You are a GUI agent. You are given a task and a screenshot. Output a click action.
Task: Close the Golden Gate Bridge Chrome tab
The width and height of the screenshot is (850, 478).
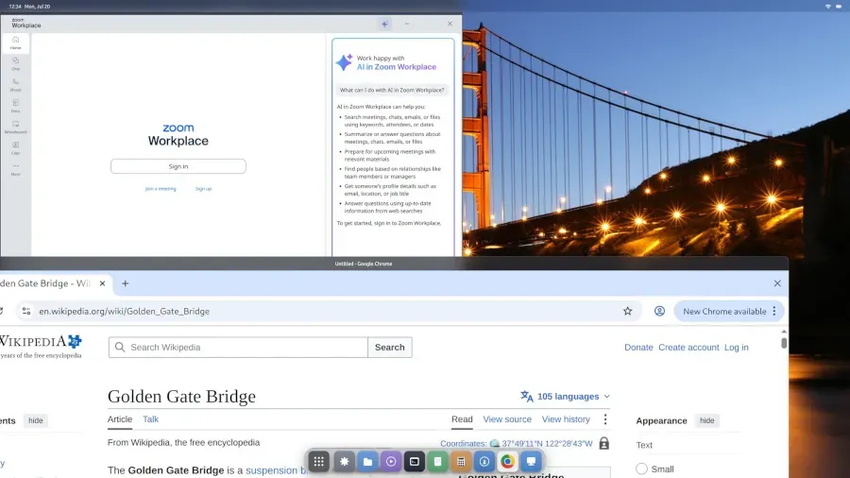[x=102, y=283]
